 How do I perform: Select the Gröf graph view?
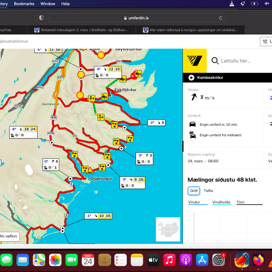194,191
